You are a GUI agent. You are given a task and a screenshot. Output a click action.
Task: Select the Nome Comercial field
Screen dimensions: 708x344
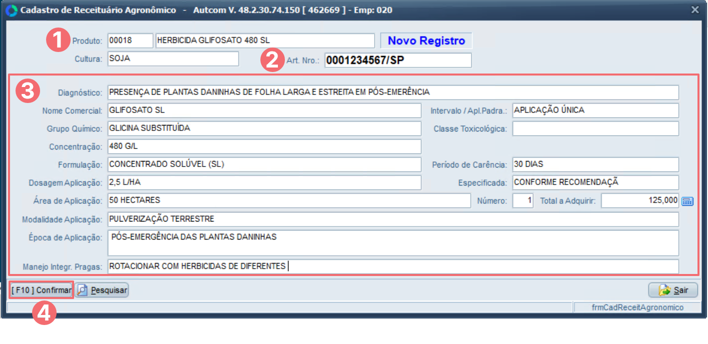click(x=264, y=110)
